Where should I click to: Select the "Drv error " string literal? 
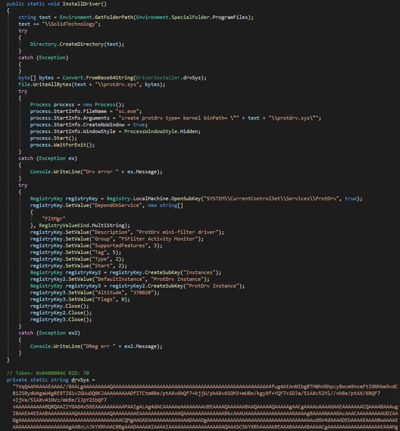[x=101, y=172]
